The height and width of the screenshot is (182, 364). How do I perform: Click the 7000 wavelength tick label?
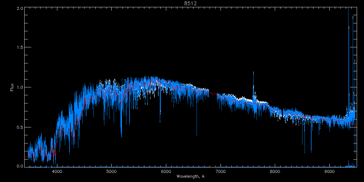[221, 171]
